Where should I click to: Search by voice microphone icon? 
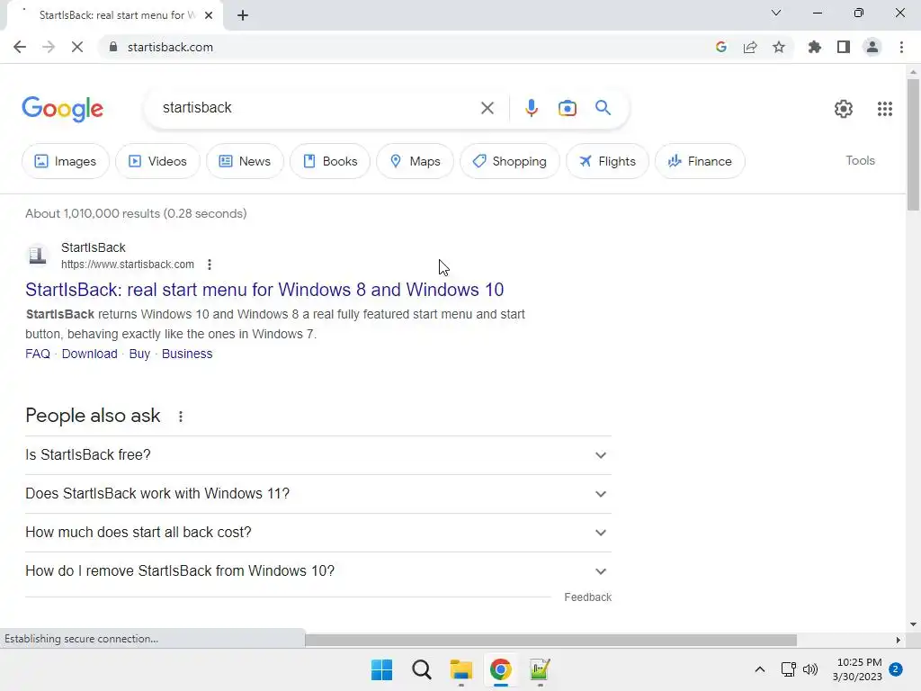pos(531,108)
